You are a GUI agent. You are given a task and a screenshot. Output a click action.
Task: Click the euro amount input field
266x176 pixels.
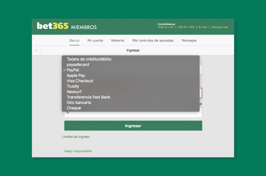(133, 114)
